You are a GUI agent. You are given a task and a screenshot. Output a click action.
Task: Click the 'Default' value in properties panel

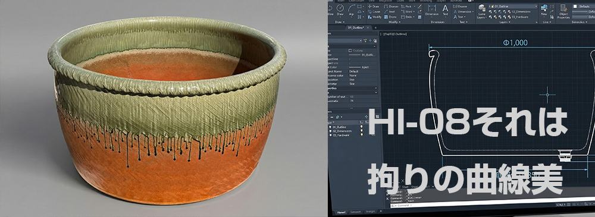click(354, 71)
